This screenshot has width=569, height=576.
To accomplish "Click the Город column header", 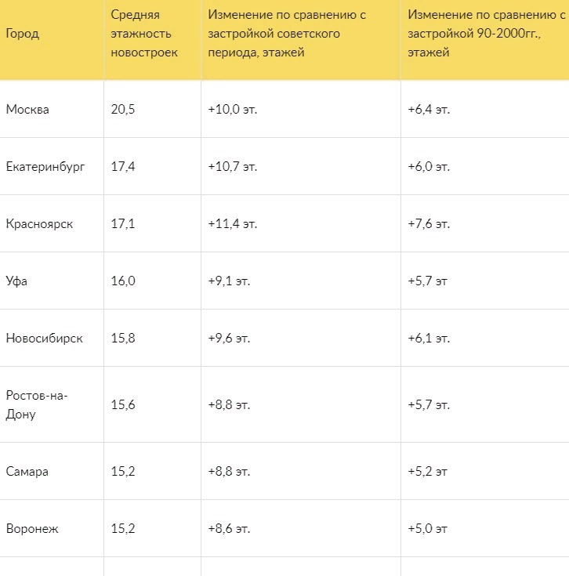I will pos(23,34).
